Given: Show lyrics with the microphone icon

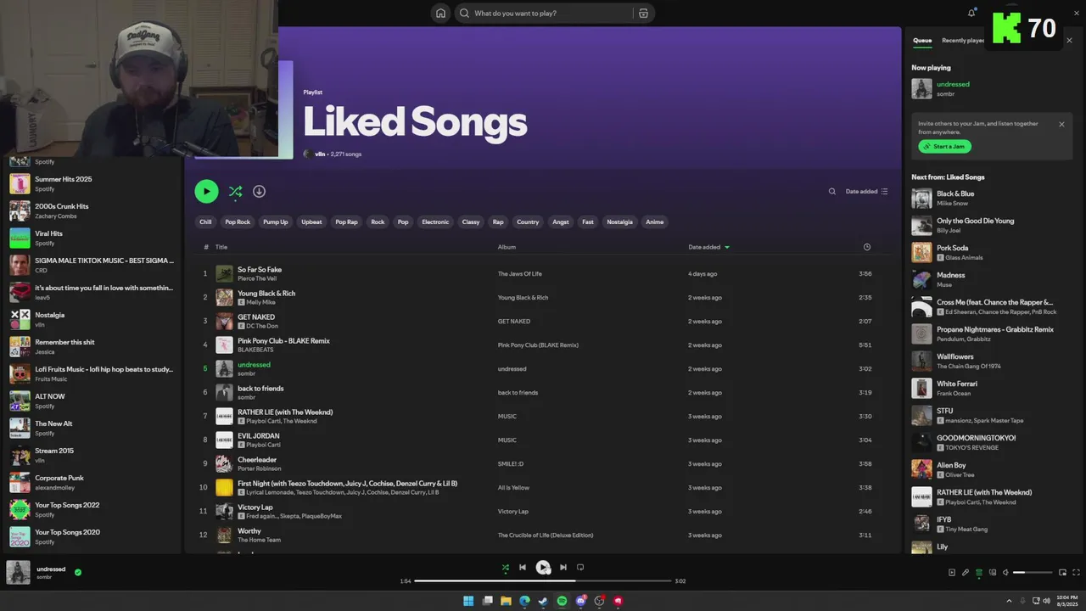Looking at the screenshot, I should click(x=966, y=573).
